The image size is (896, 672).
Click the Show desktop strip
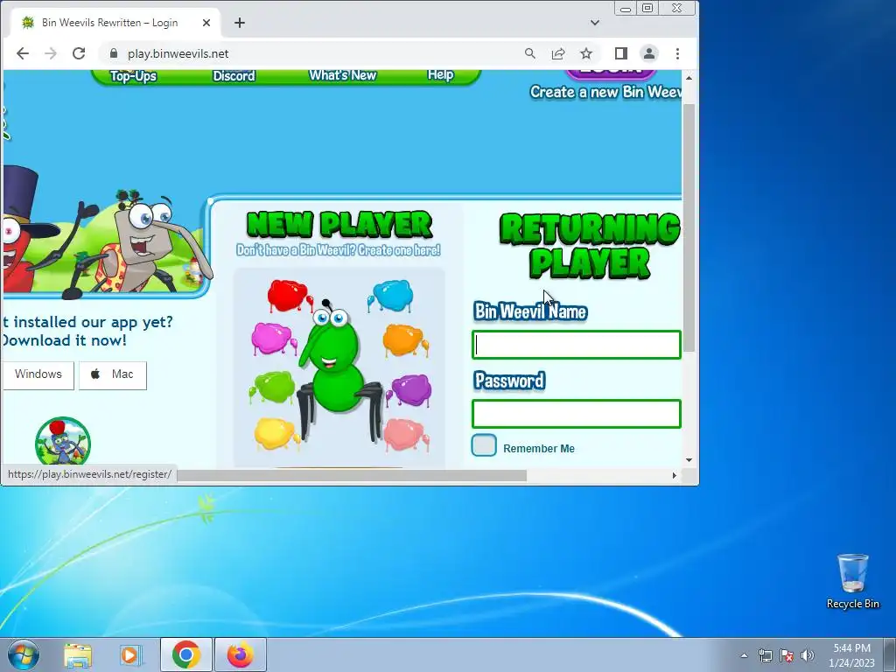(x=890, y=654)
